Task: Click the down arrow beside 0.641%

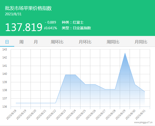Action: [45, 28]
